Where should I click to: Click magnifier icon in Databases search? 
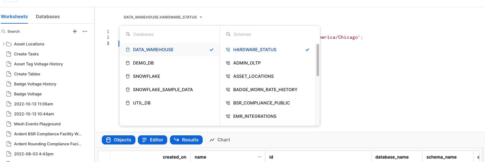[128, 34]
